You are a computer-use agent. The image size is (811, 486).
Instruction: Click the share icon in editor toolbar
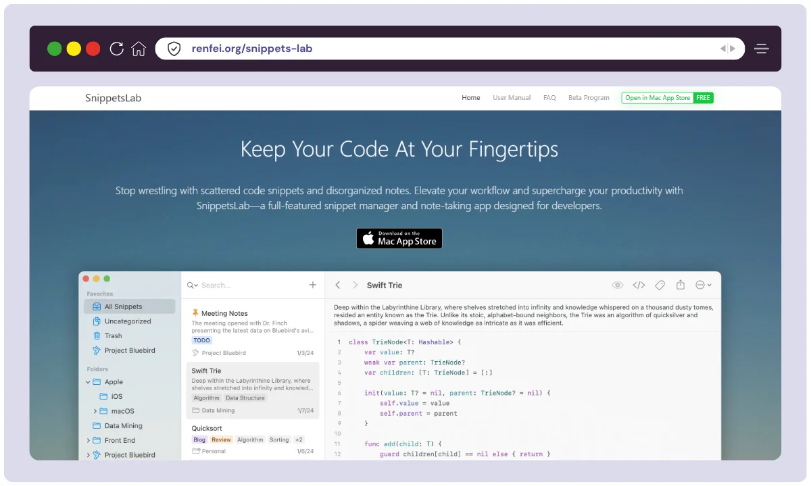coord(681,285)
